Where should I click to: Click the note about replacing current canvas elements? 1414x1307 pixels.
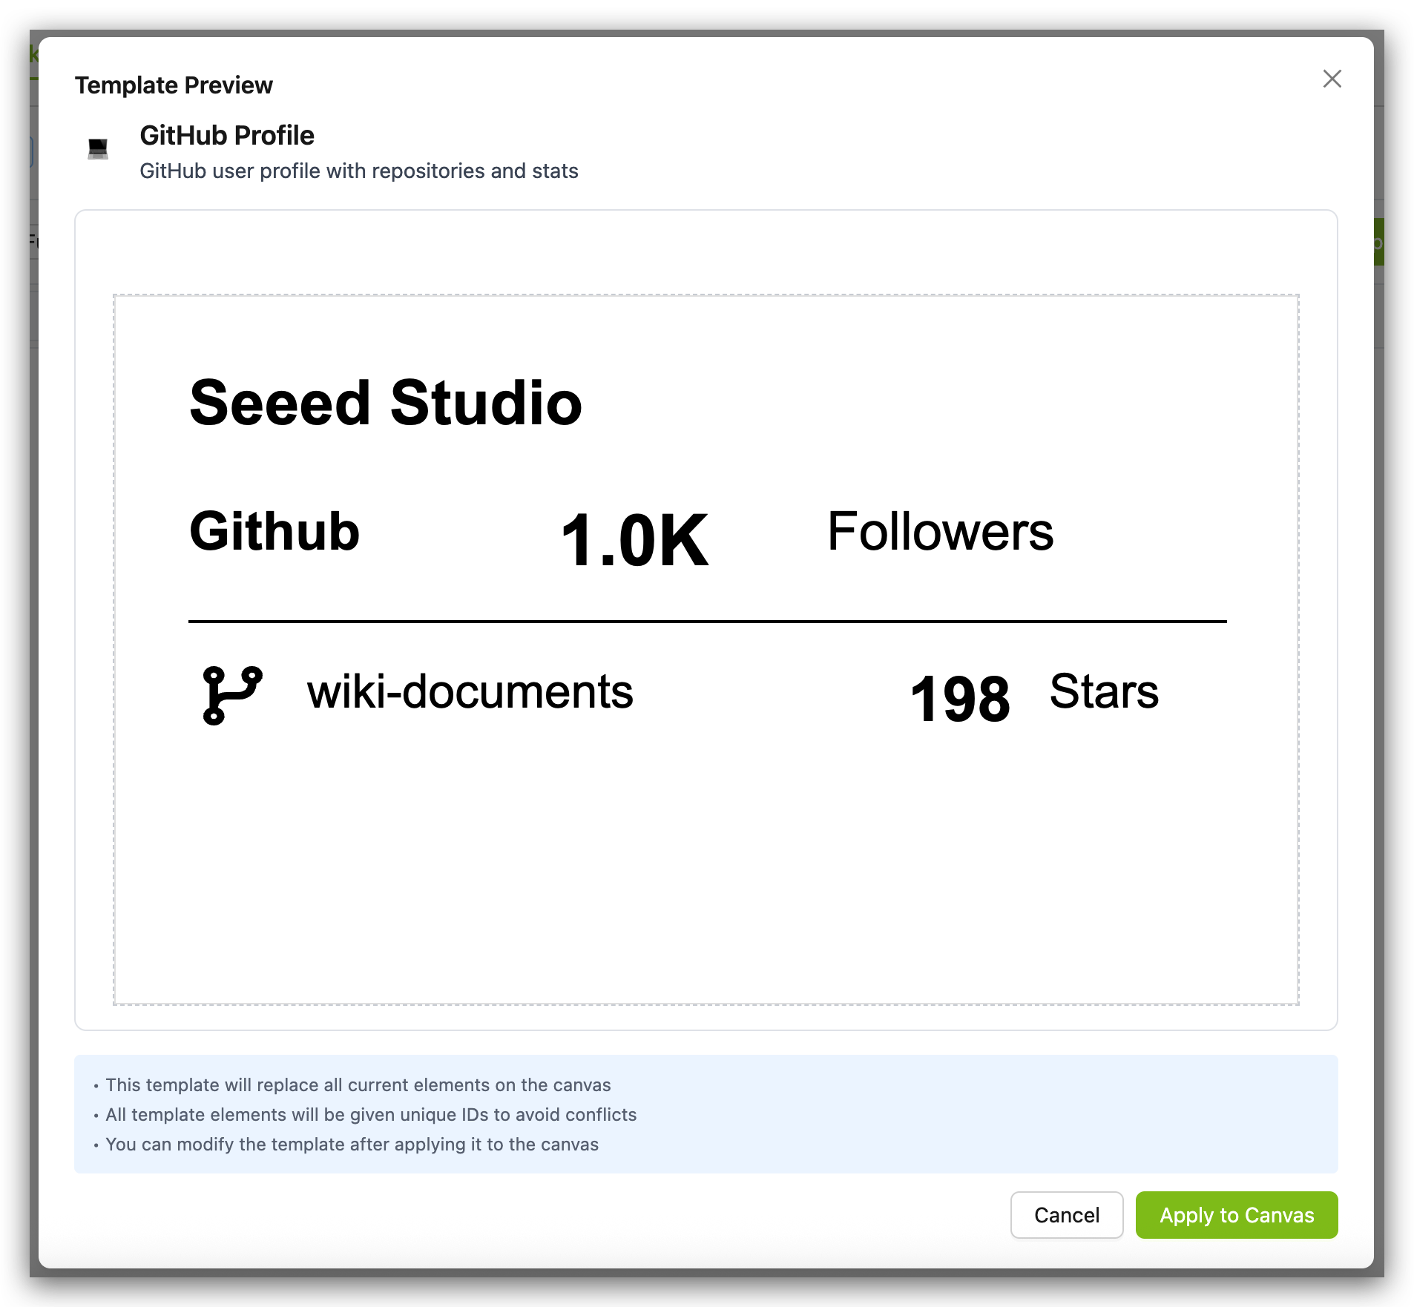click(x=358, y=1084)
